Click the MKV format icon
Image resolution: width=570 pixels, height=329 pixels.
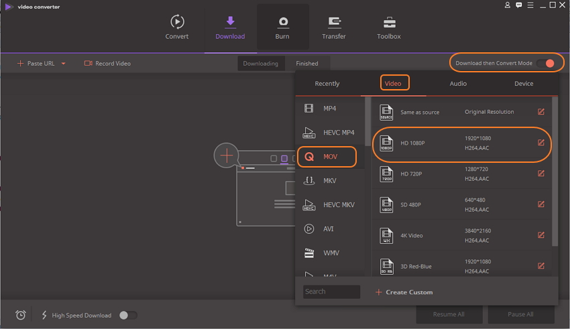tap(309, 180)
